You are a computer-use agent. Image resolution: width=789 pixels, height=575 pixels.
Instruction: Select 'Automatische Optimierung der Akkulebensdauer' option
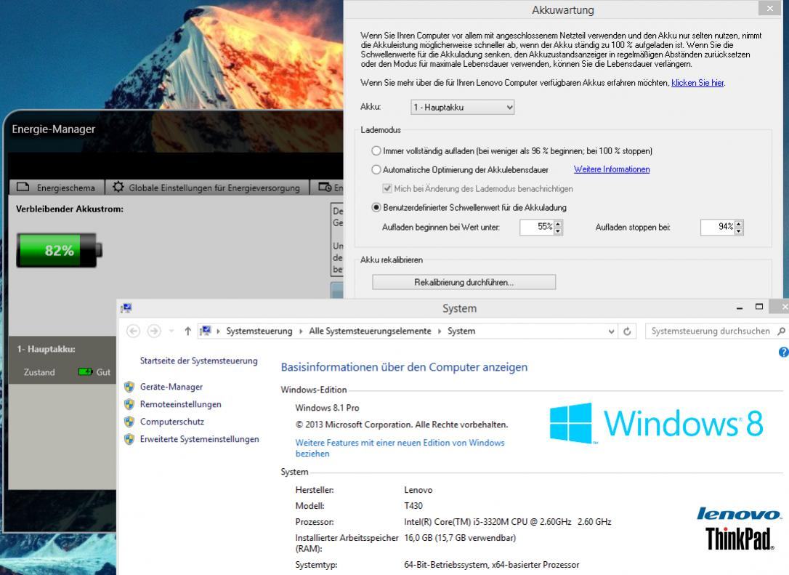click(x=376, y=169)
